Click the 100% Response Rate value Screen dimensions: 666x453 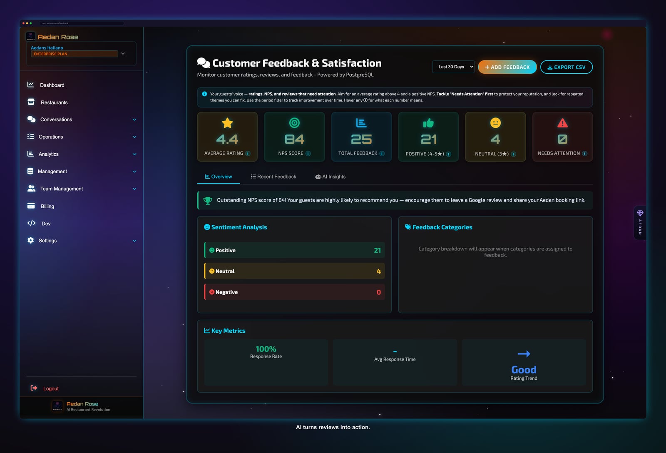tap(266, 349)
